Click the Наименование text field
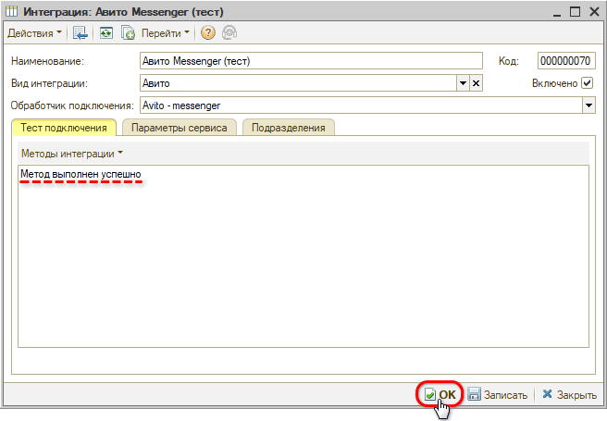Viewport: 607px width, 421px height. [x=311, y=61]
